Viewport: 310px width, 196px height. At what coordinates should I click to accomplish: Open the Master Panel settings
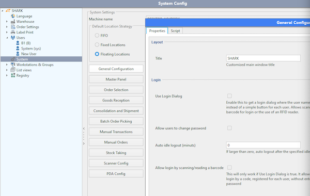click(116, 79)
